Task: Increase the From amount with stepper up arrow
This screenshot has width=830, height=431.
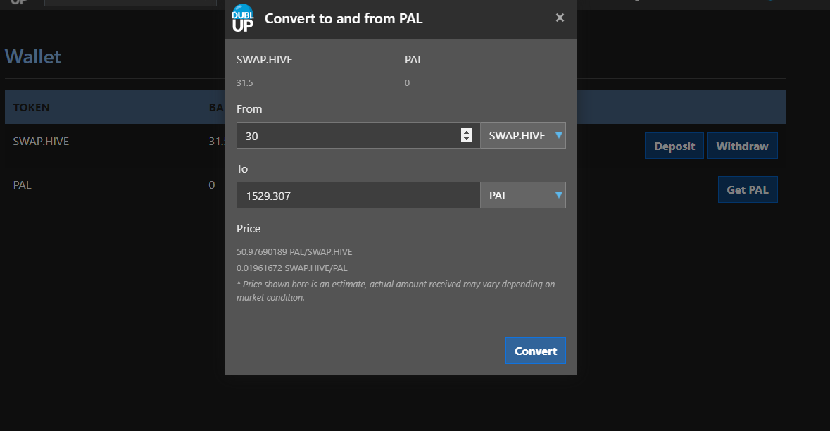Action: (466, 132)
